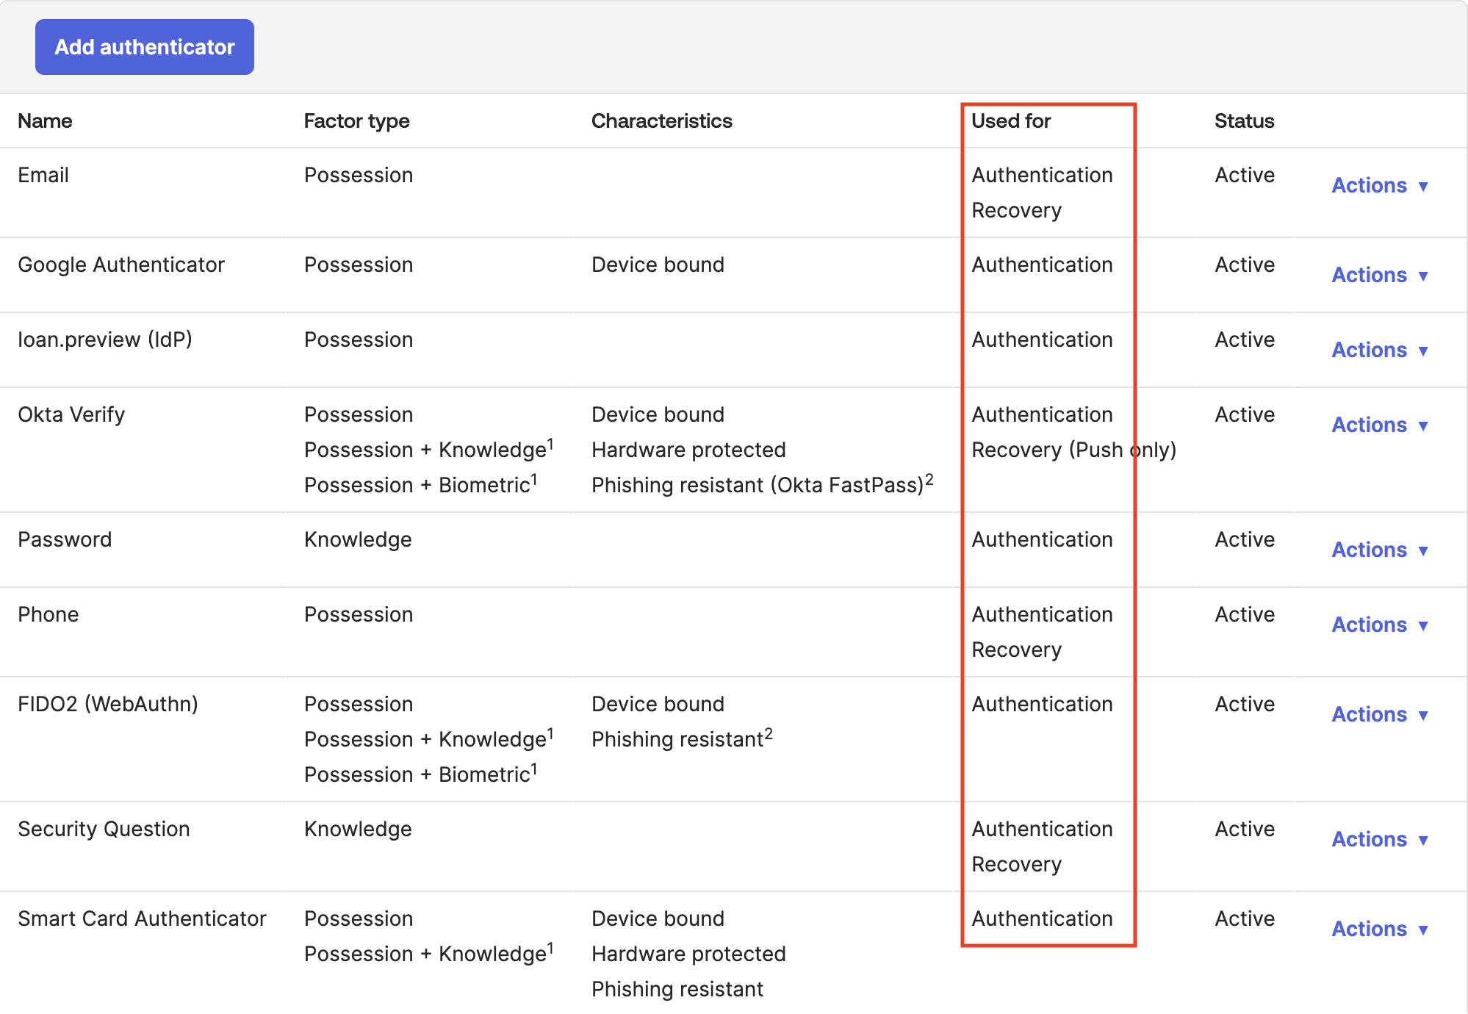Select the Okta Verify authenticator name
The width and height of the screenshot is (1468, 1014).
point(71,415)
